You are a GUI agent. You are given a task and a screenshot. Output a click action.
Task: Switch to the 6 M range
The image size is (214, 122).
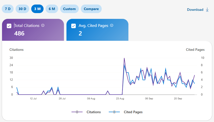click(52, 9)
